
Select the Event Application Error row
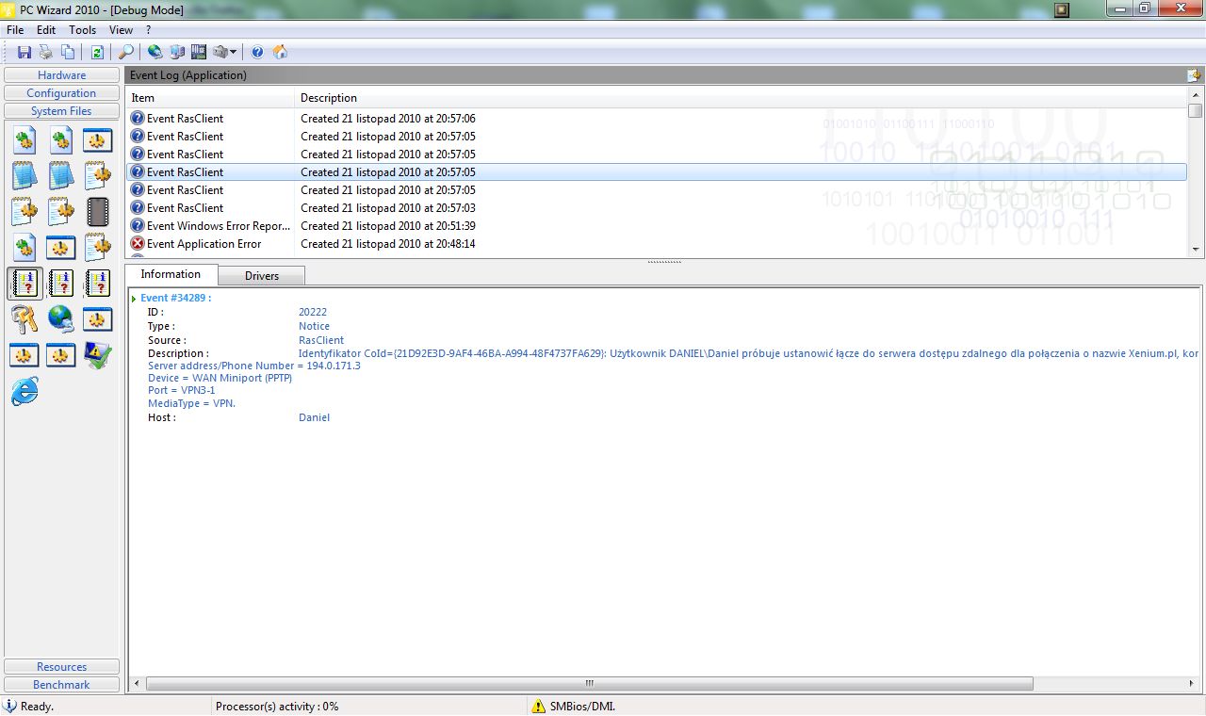[x=657, y=244]
